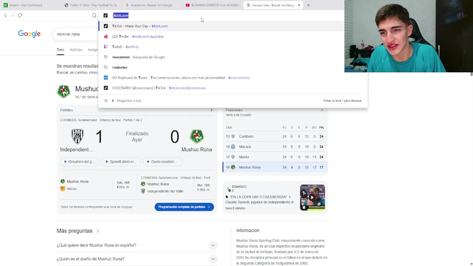The height and width of the screenshot is (266, 473).
Task: Select GIF Keyboard de Tenor suggestion
Action: pyautogui.click(x=233, y=78)
